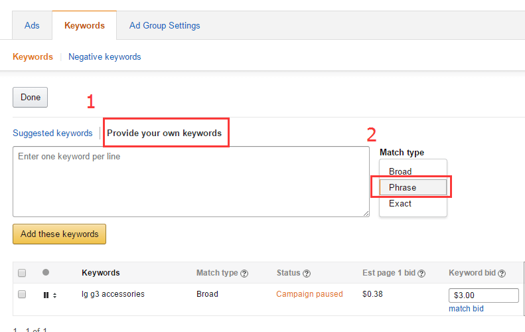Select Broad match type option

[400, 171]
